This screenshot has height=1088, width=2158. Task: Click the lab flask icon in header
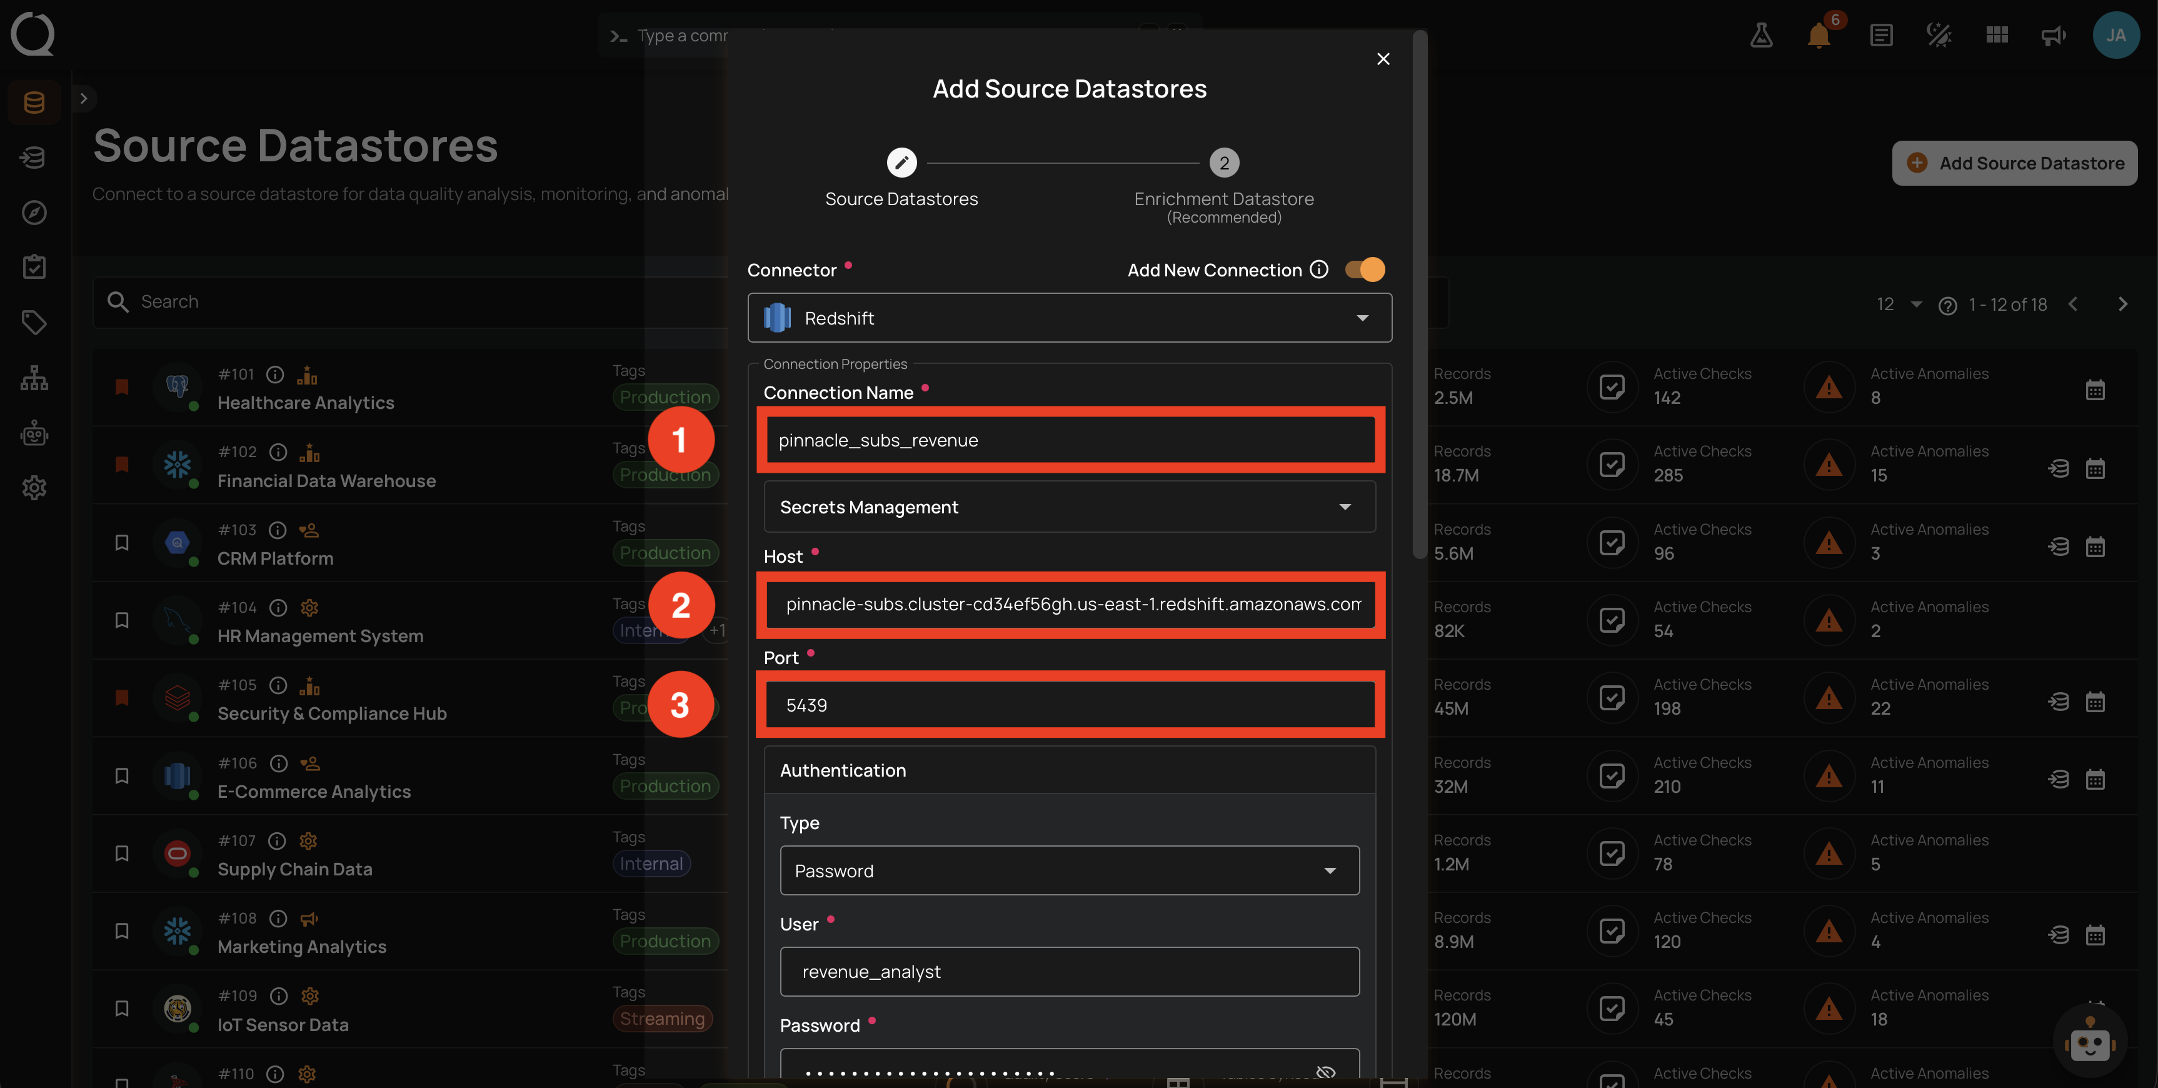point(1761,35)
